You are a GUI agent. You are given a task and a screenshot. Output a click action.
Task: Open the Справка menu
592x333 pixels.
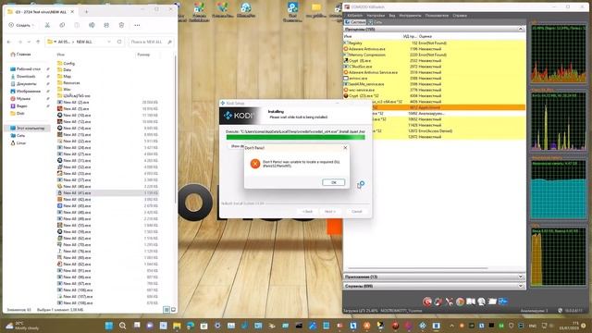point(460,16)
